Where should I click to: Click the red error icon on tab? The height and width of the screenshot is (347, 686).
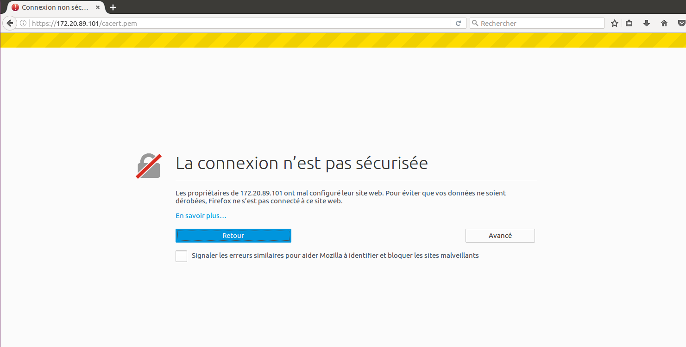click(15, 7)
